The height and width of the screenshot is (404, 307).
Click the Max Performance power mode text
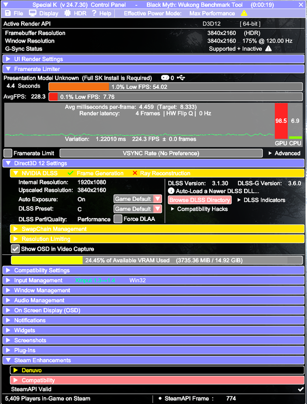tap(212, 13)
